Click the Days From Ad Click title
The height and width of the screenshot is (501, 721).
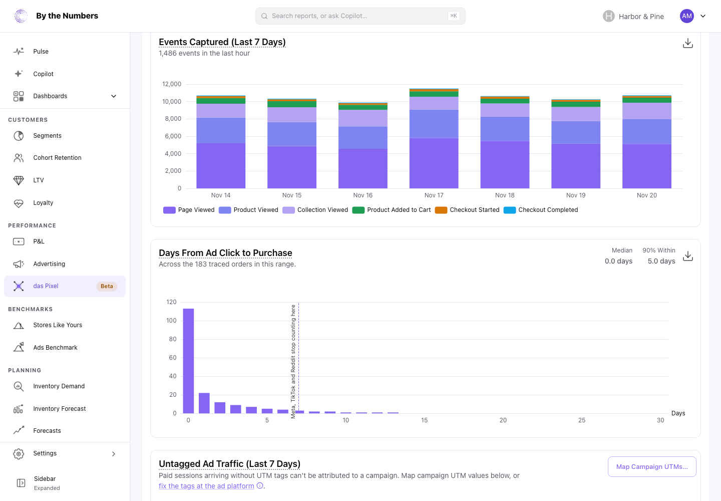coord(225,253)
